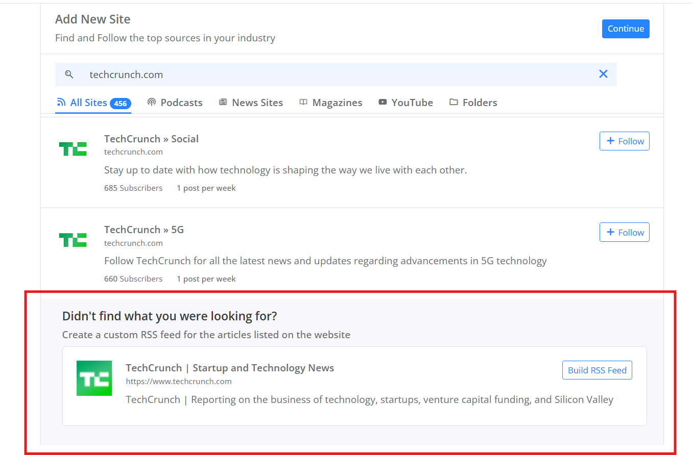The width and height of the screenshot is (692, 455).
Task: Click techcrunch.com under TechCrunch » 5G
Action: point(133,243)
